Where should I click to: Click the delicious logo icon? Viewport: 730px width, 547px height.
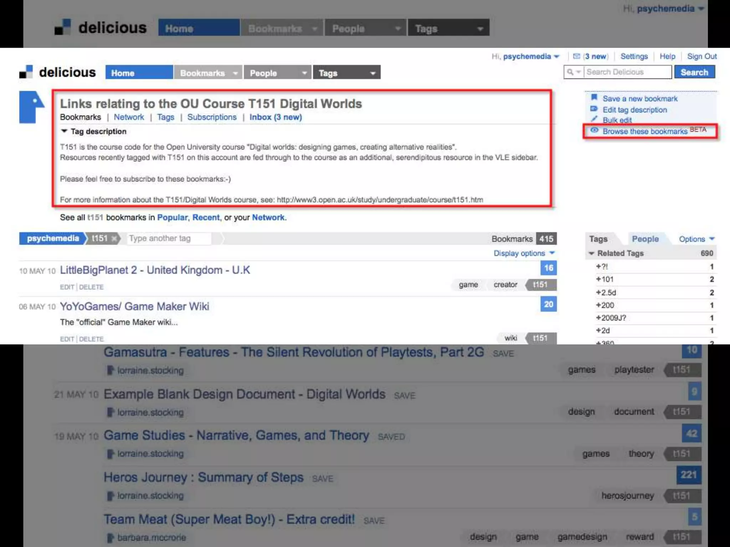(x=26, y=72)
